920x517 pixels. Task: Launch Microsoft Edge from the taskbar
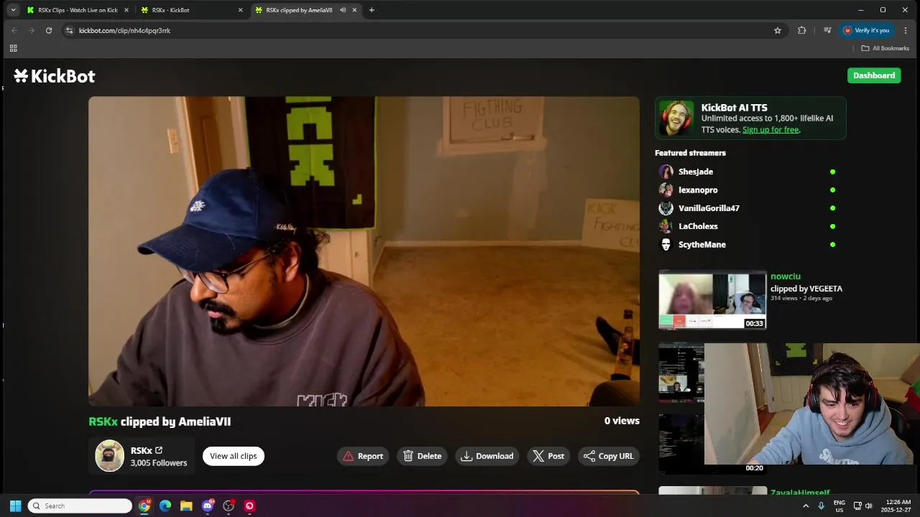165,506
